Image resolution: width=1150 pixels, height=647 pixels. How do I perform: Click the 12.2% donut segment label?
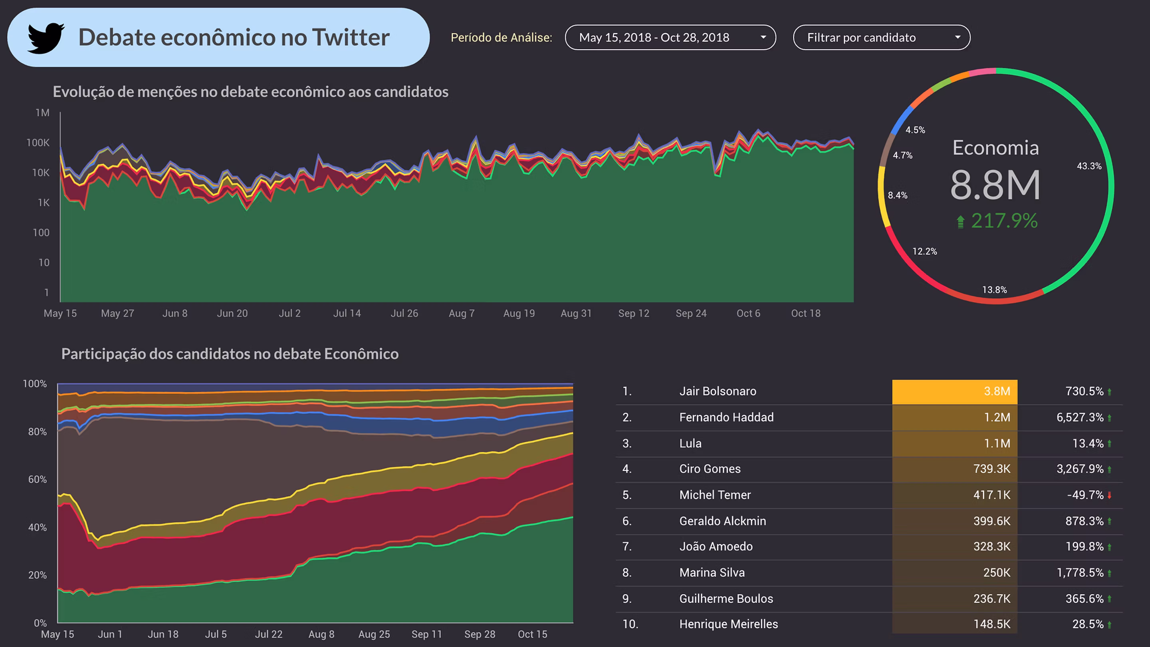(x=924, y=251)
